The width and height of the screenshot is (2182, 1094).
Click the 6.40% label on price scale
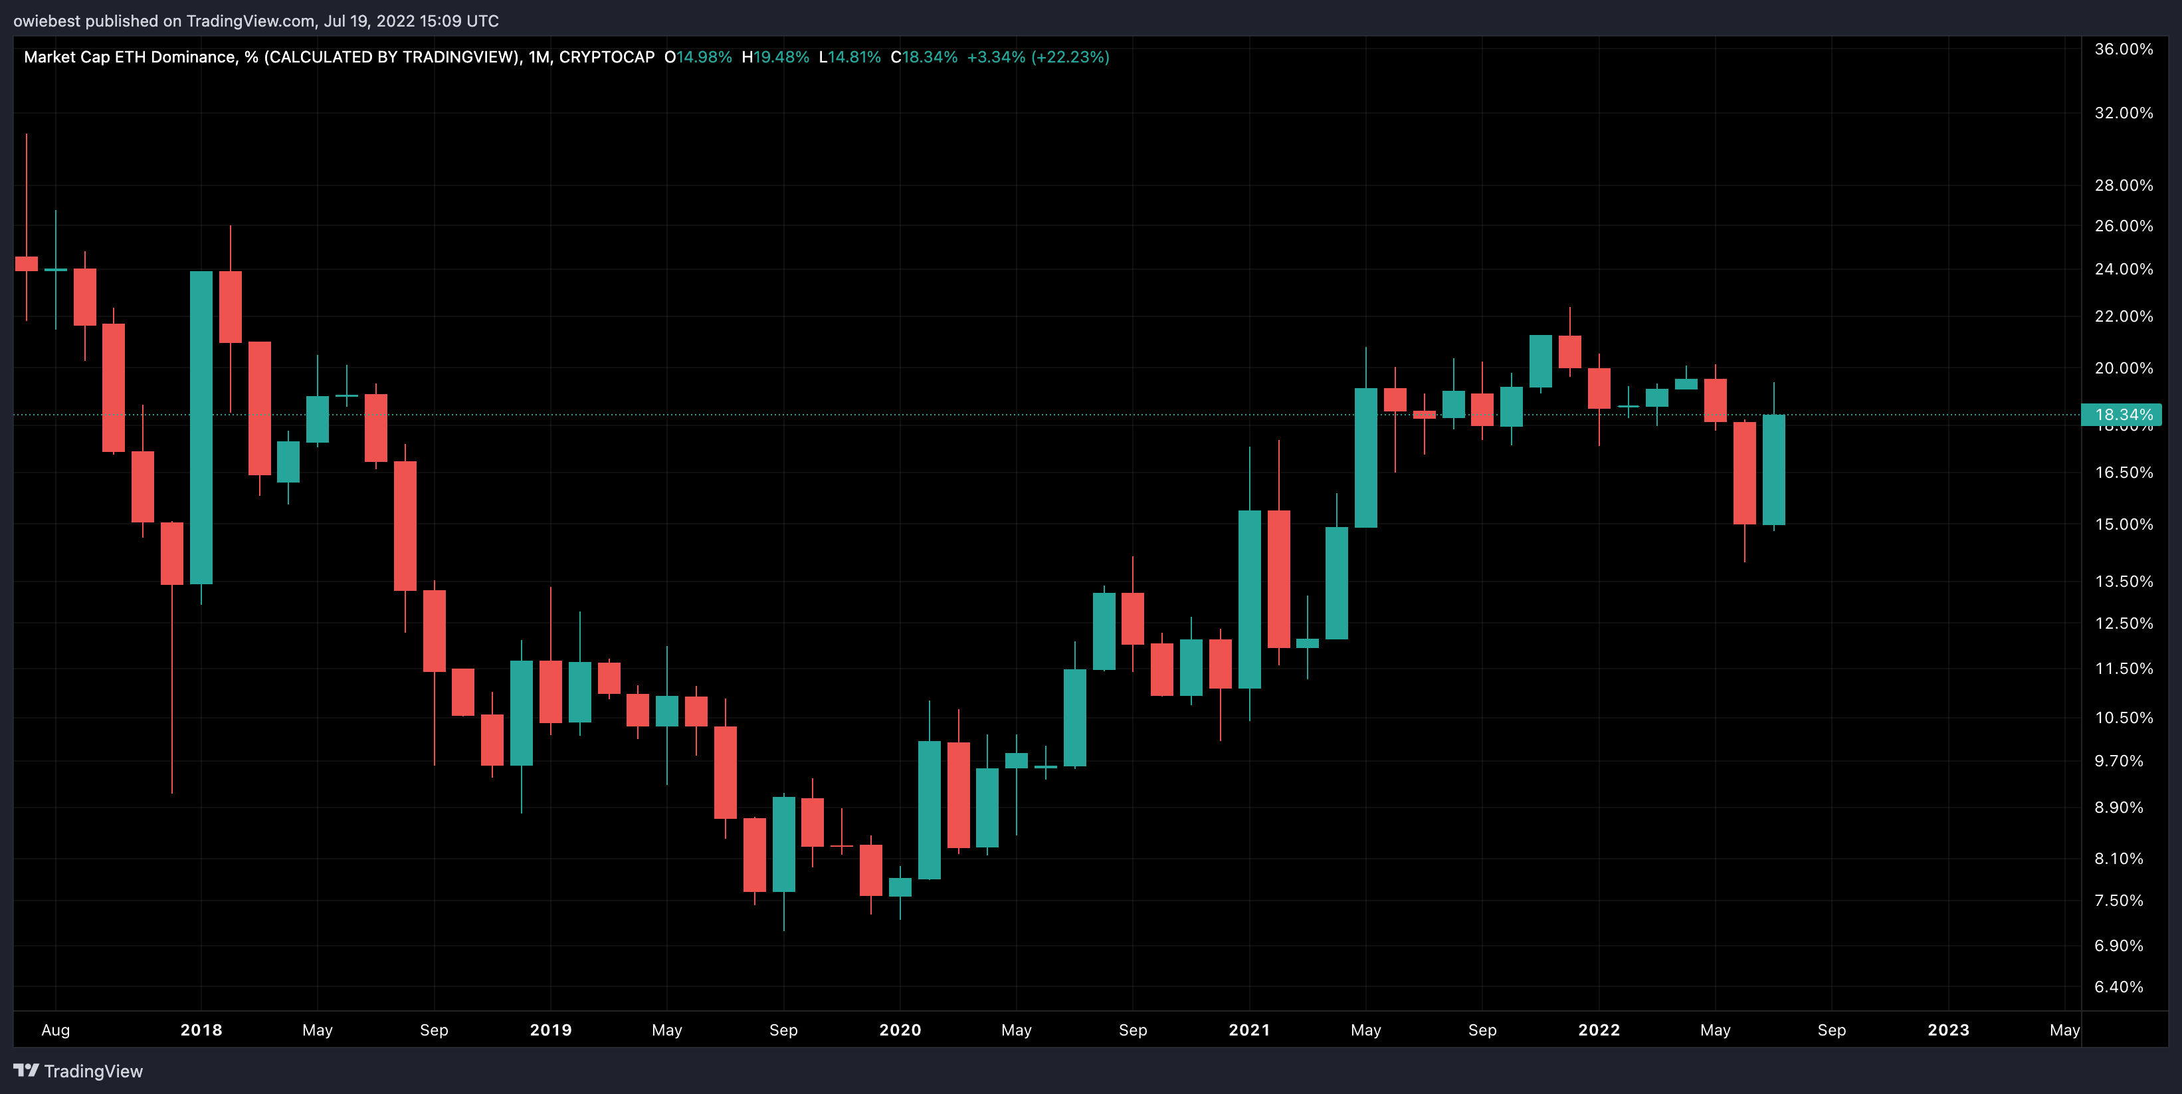(x=2118, y=986)
